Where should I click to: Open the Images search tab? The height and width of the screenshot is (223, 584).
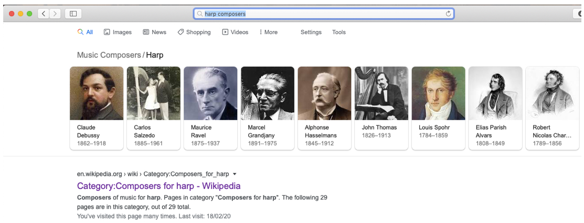tap(118, 32)
